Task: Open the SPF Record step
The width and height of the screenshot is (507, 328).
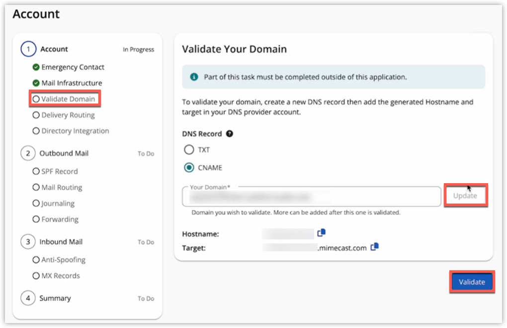Action: click(x=59, y=171)
